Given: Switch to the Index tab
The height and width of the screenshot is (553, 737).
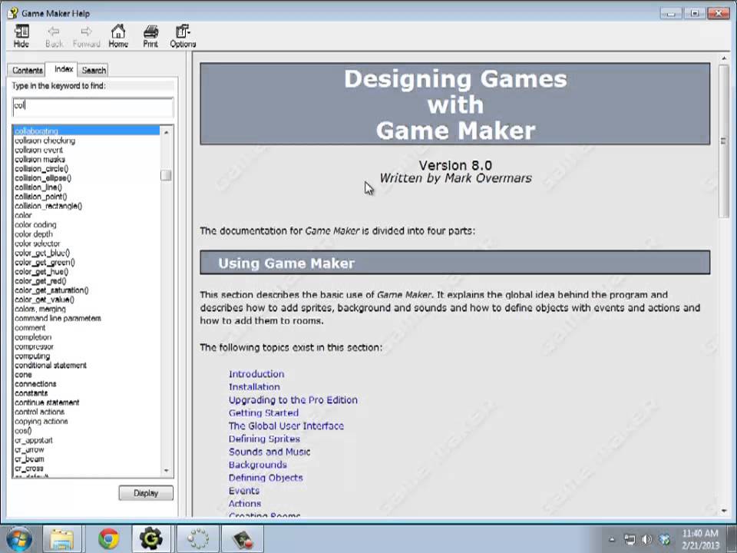Looking at the screenshot, I should (x=64, y=69).
